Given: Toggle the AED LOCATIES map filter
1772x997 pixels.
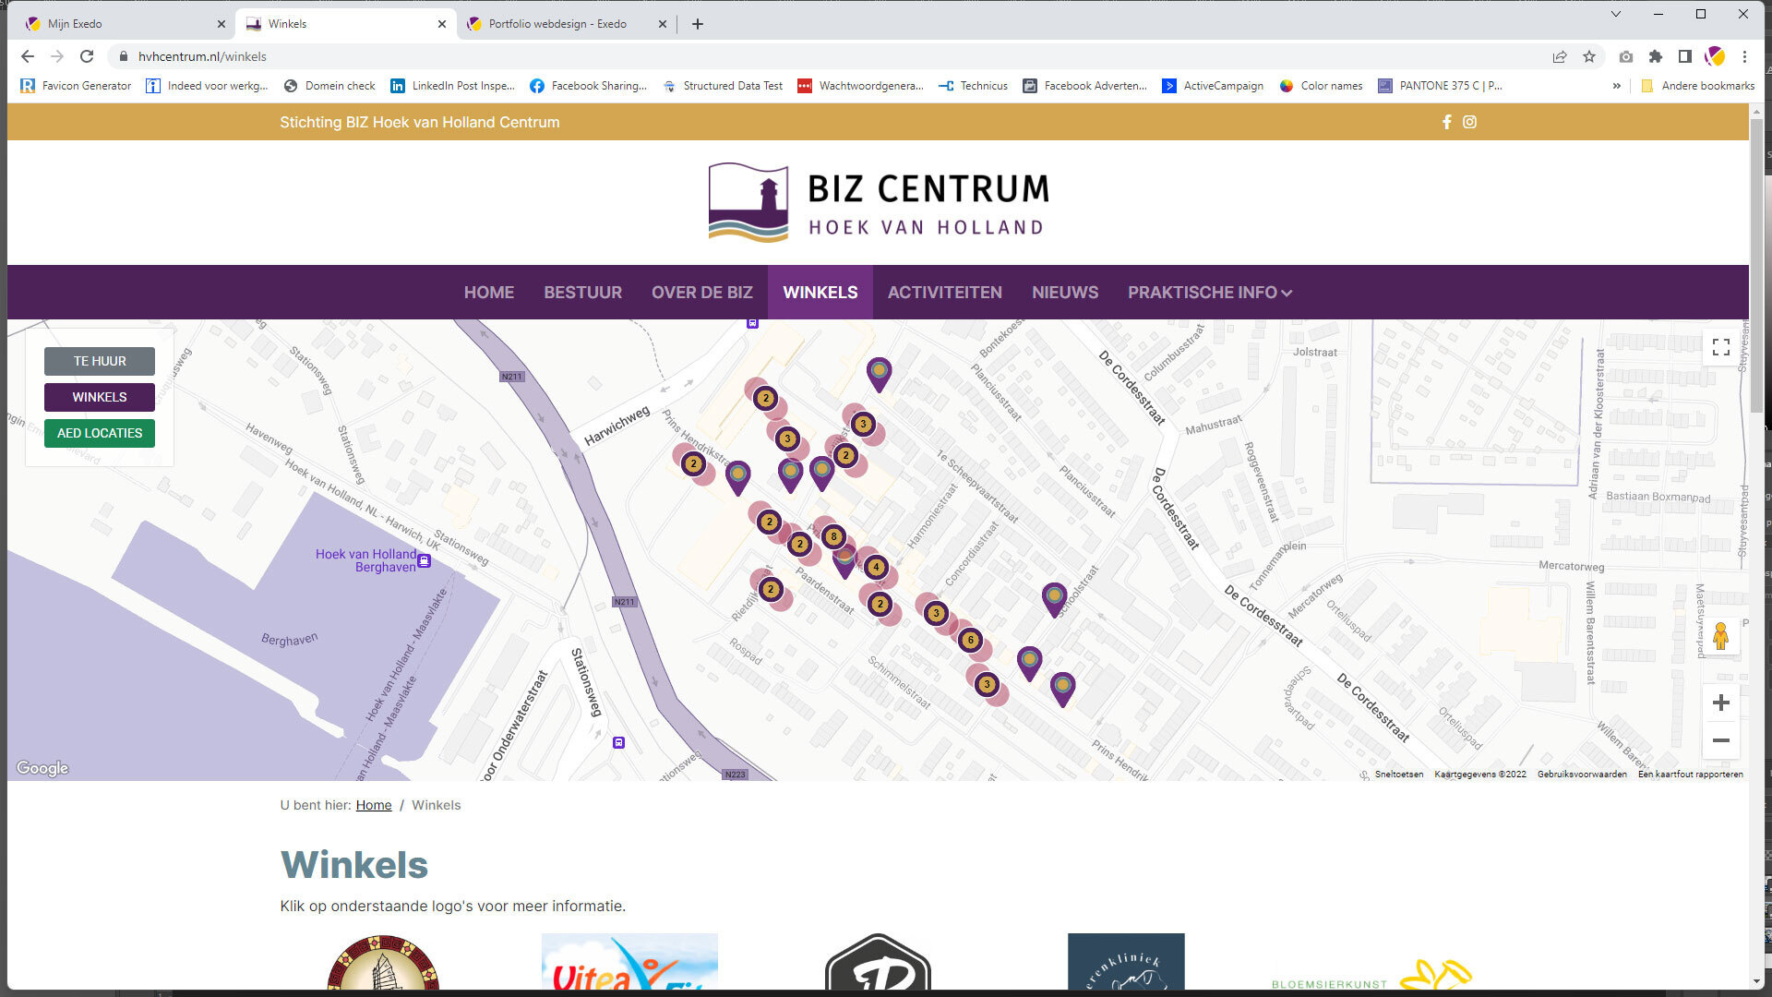Looking at the screenshot, I should point(100,433).
